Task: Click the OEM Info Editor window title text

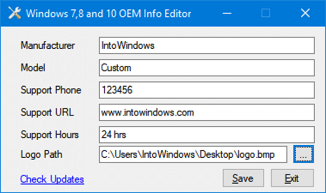Action: coord(108,13)
